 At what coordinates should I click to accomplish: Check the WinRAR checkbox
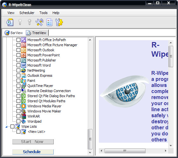tap(18, 116)
